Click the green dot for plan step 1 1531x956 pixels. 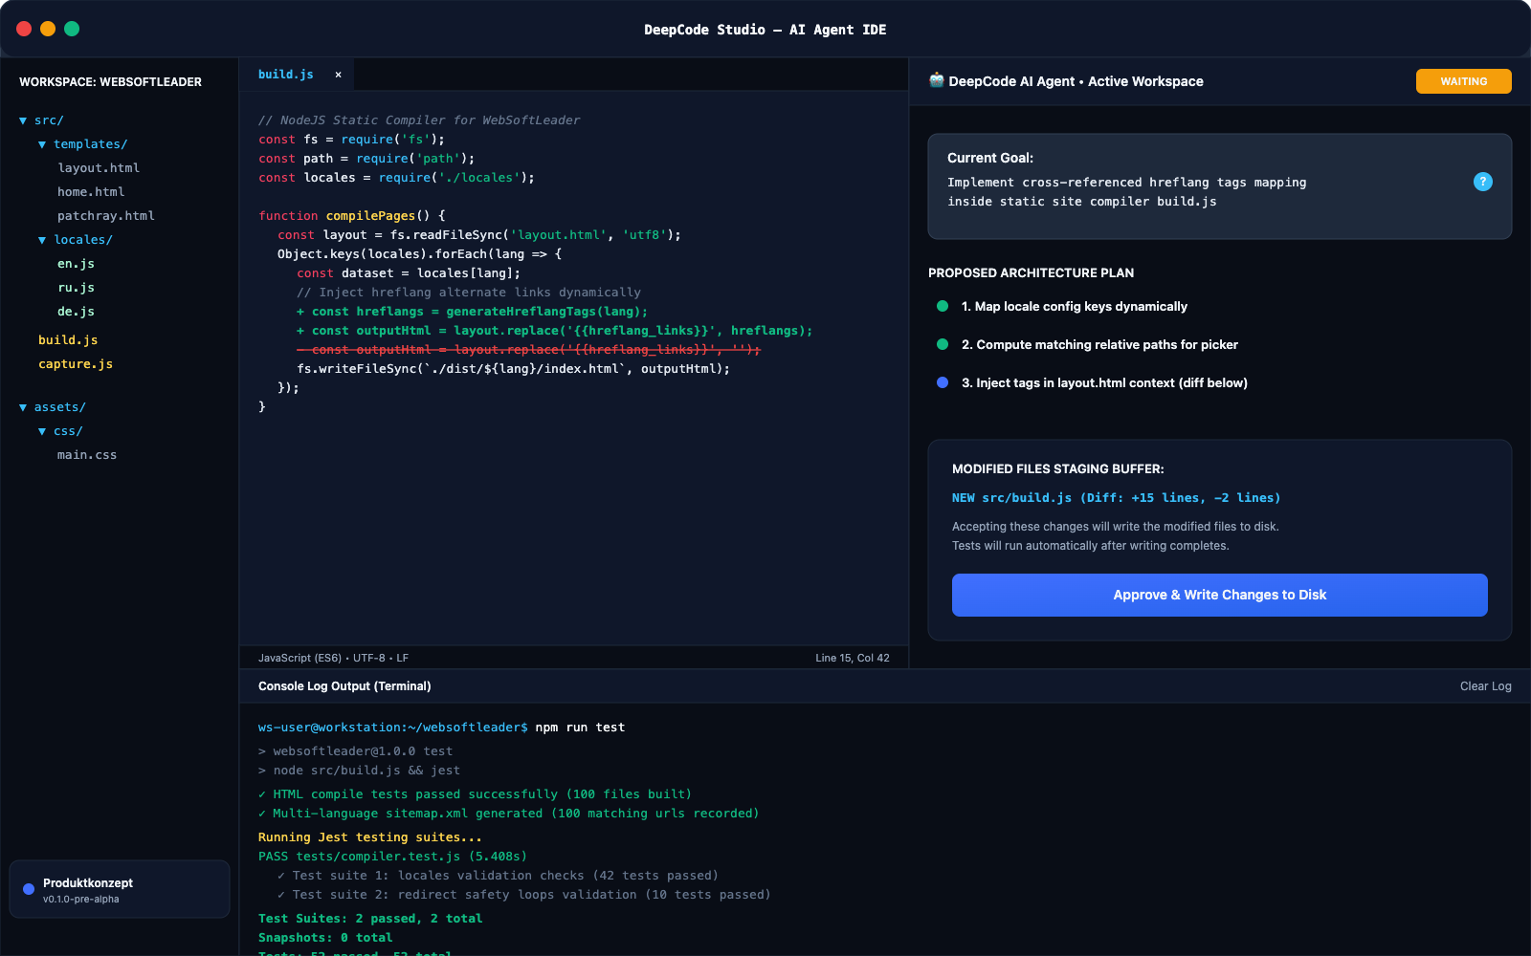point(943,306)
